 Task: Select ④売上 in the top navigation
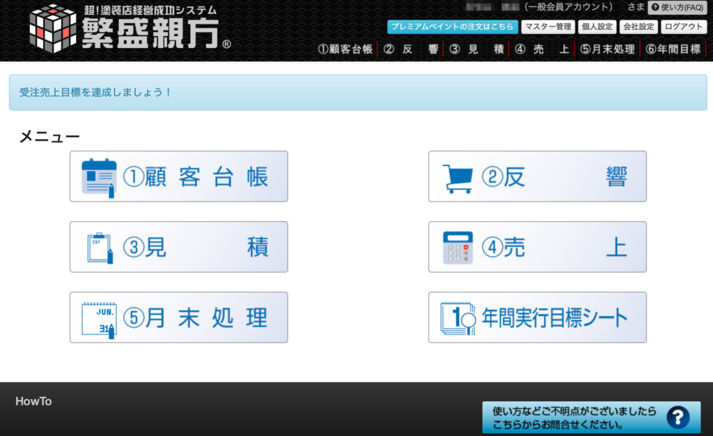[542, 49]
